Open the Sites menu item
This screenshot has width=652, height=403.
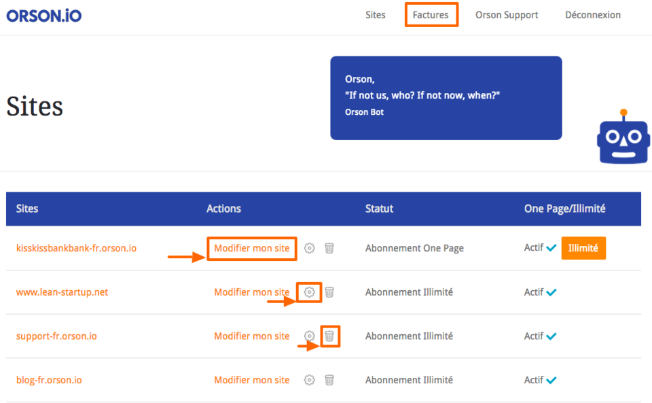coord(376,15)
